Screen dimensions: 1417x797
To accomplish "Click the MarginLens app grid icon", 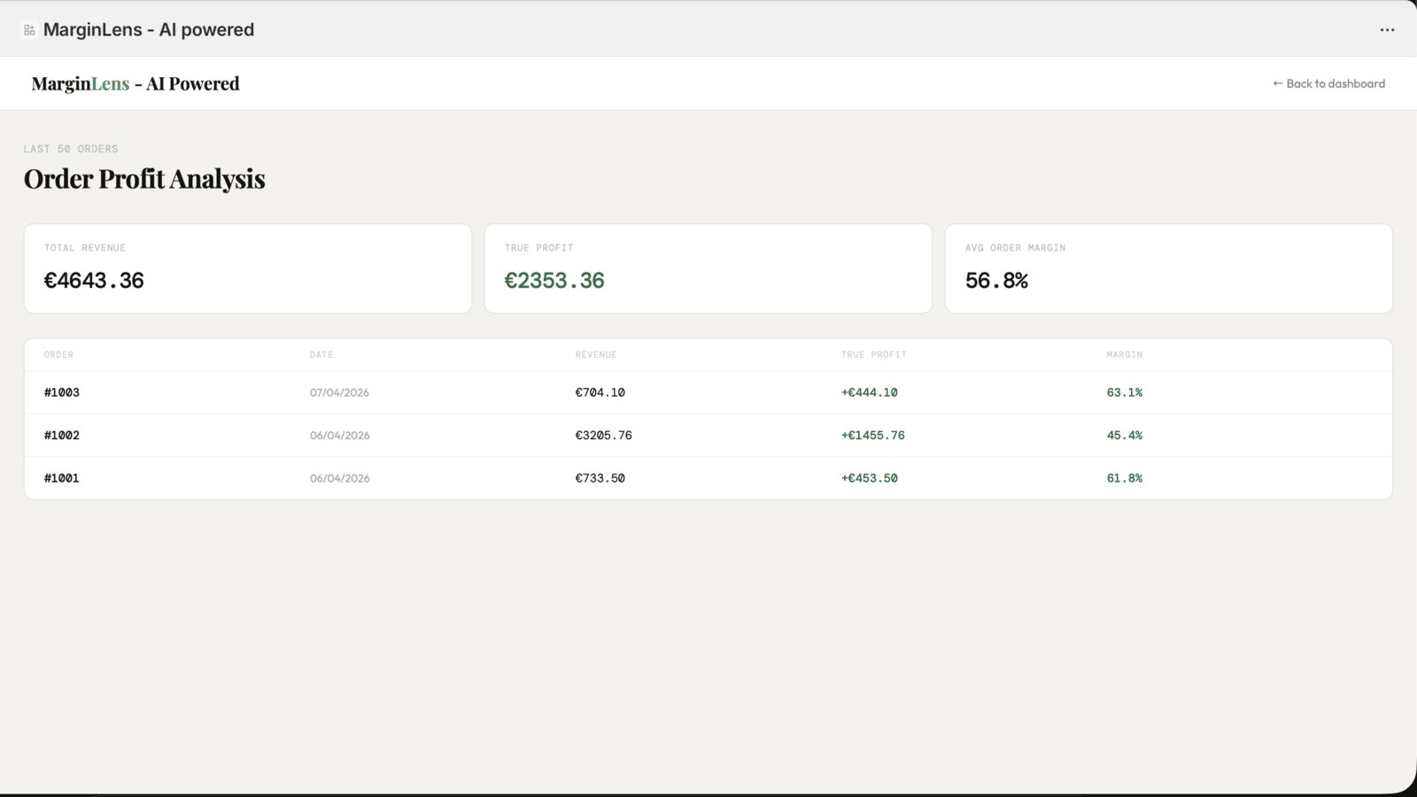I will (29, 28).
